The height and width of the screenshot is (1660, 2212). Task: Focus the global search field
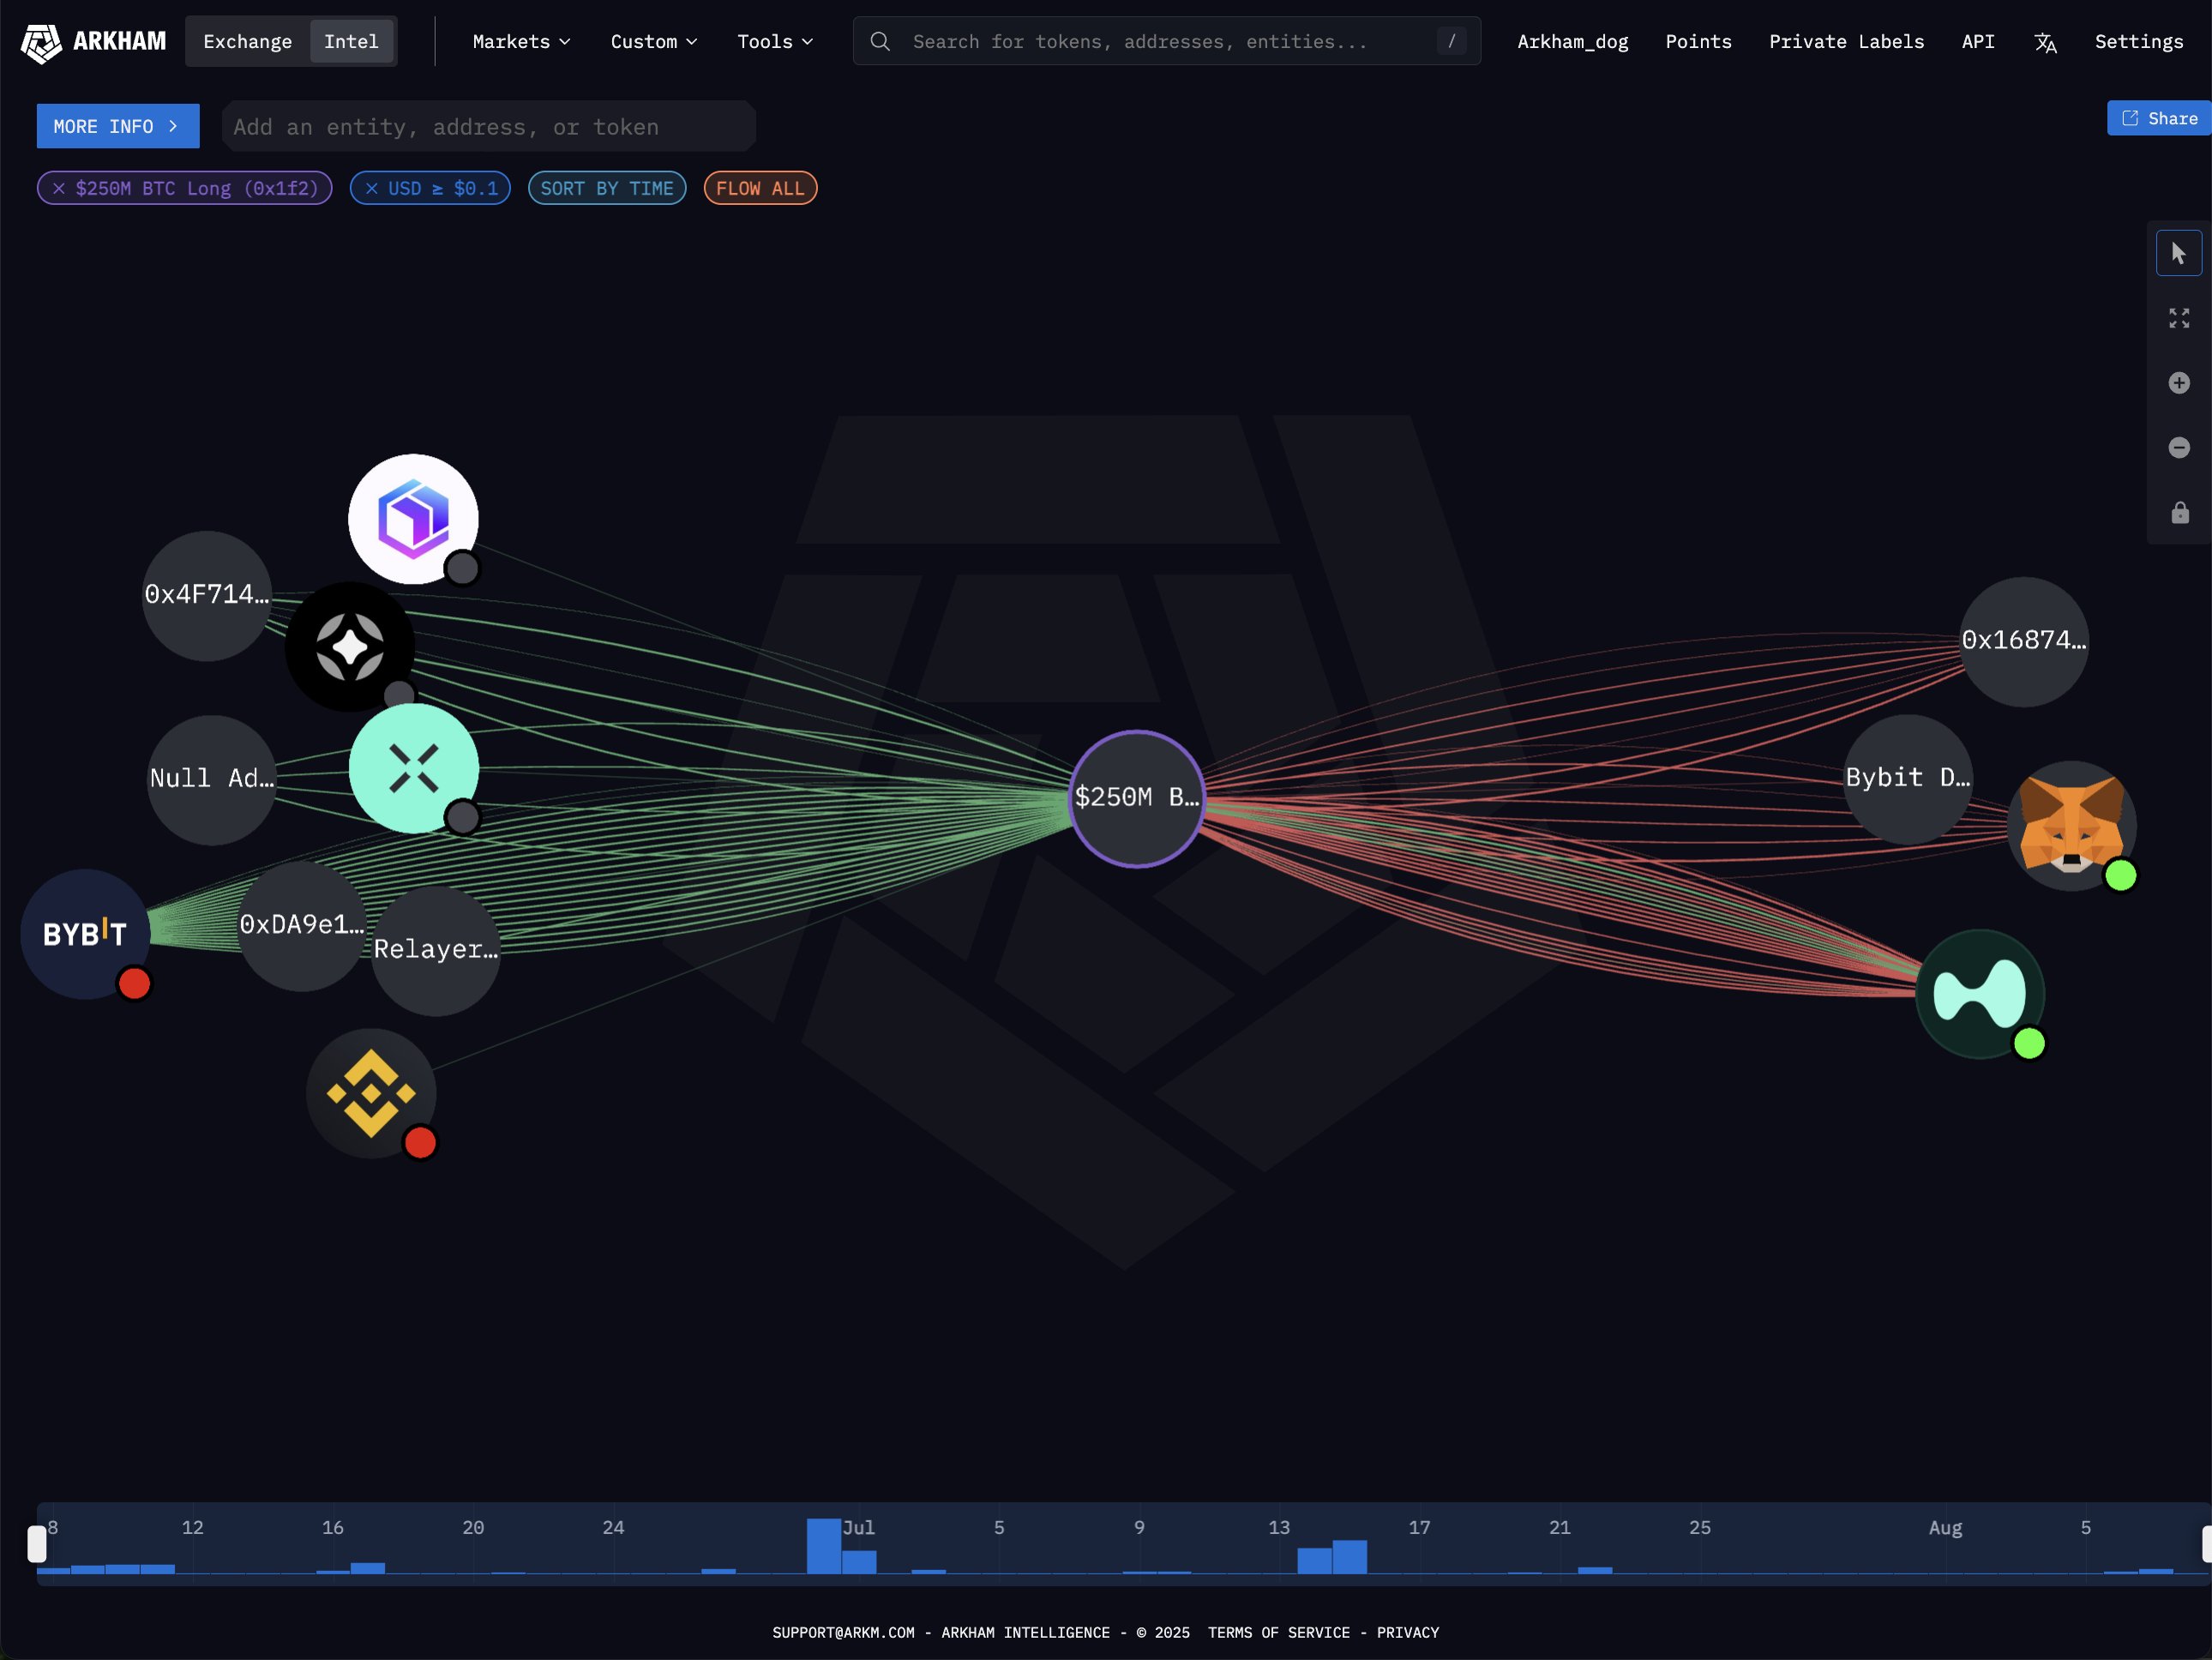coord(1166,41)
